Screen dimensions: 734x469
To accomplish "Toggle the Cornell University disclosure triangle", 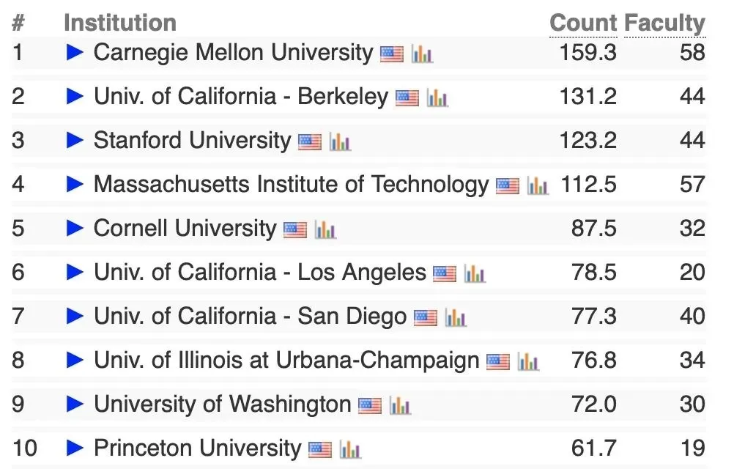I will [75, 229].
